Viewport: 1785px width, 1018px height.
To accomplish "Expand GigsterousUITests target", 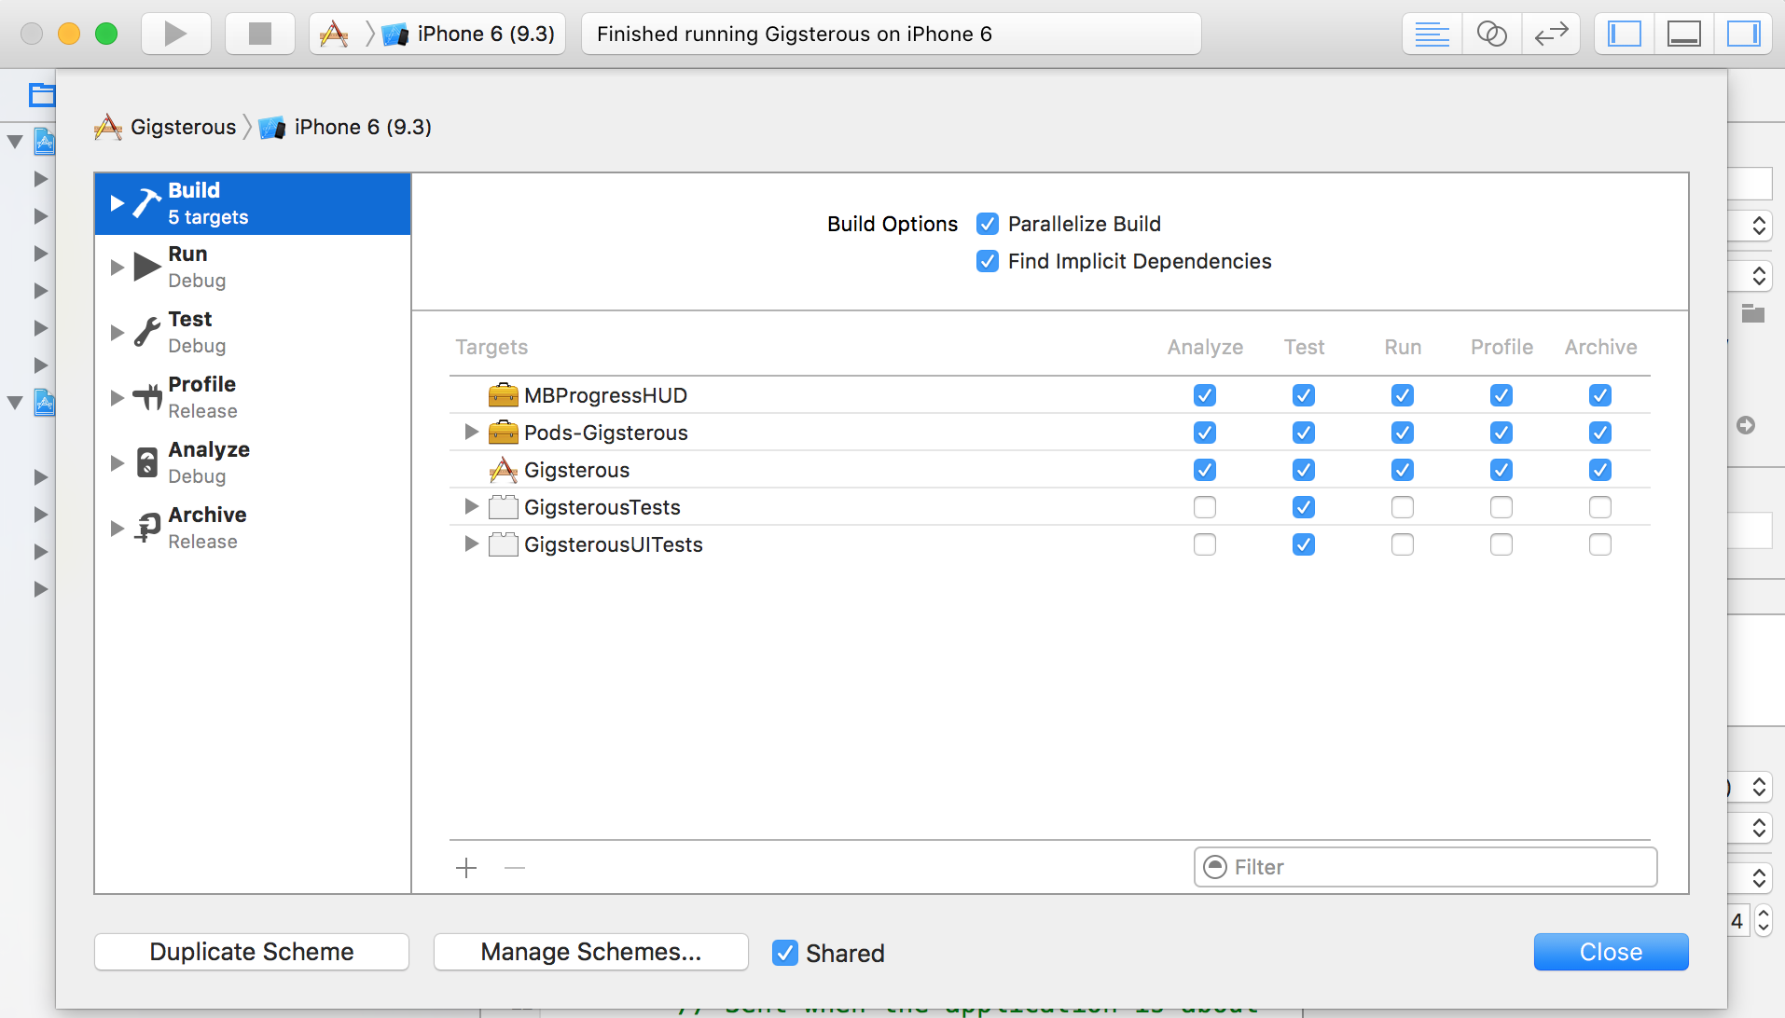I will (x=471, y=543).
